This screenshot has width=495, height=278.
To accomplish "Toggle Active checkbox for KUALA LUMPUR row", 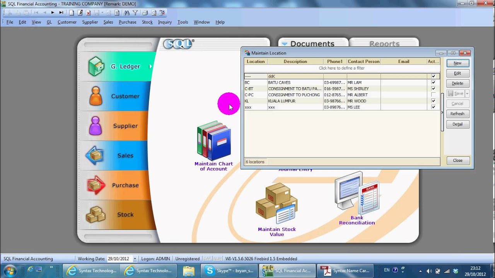I will click(434, 101).
